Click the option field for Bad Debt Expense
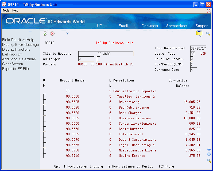The height and width of the screenshot is (171, 213). coord(45,107)
